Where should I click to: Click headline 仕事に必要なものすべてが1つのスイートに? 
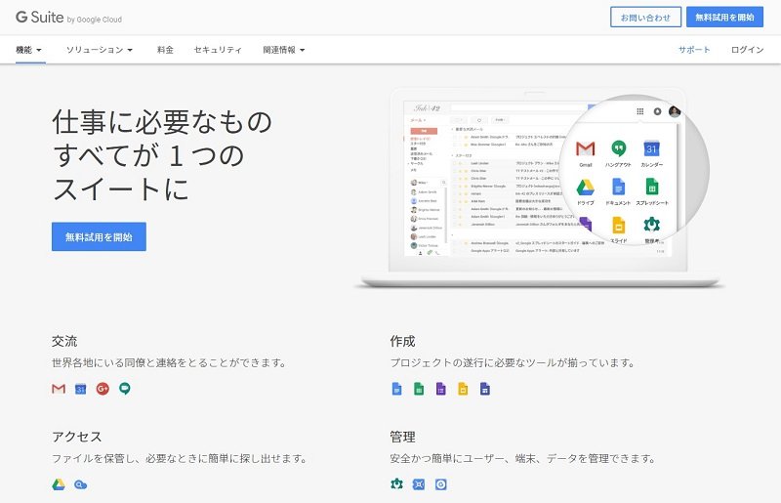point(162,155)
